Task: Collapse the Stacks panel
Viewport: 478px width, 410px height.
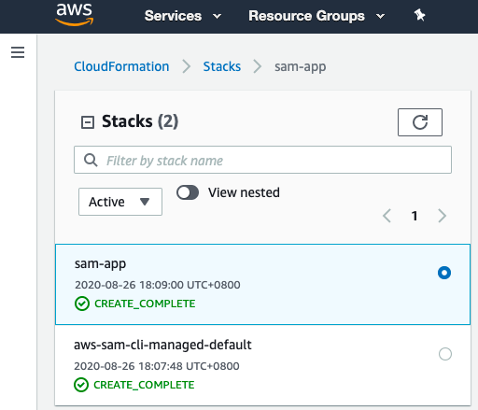Action: [x=88, y=122]
